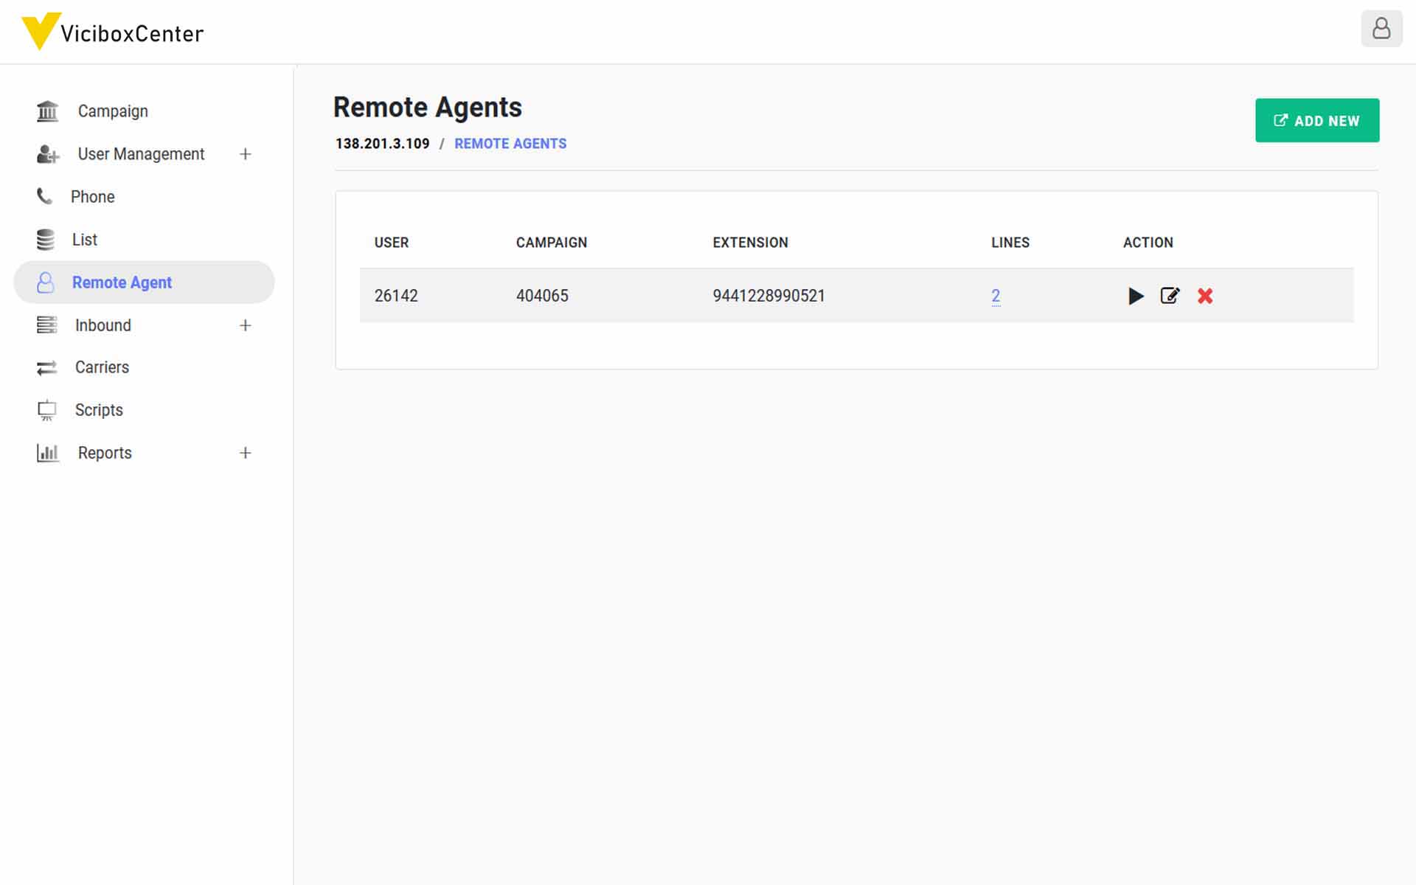1416x885 pixels.
Task: Open Reports via the bar chart icon
Action: click(47, 453)
